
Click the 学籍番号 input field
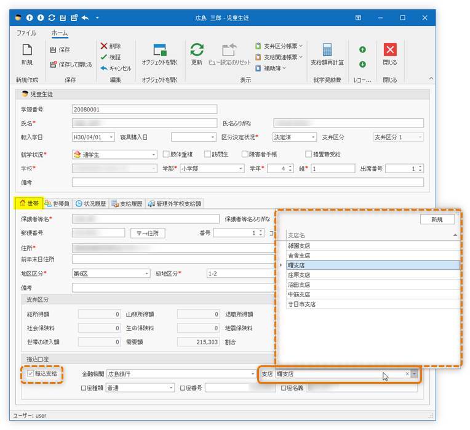pyautogui.click(x=145, y=110)
